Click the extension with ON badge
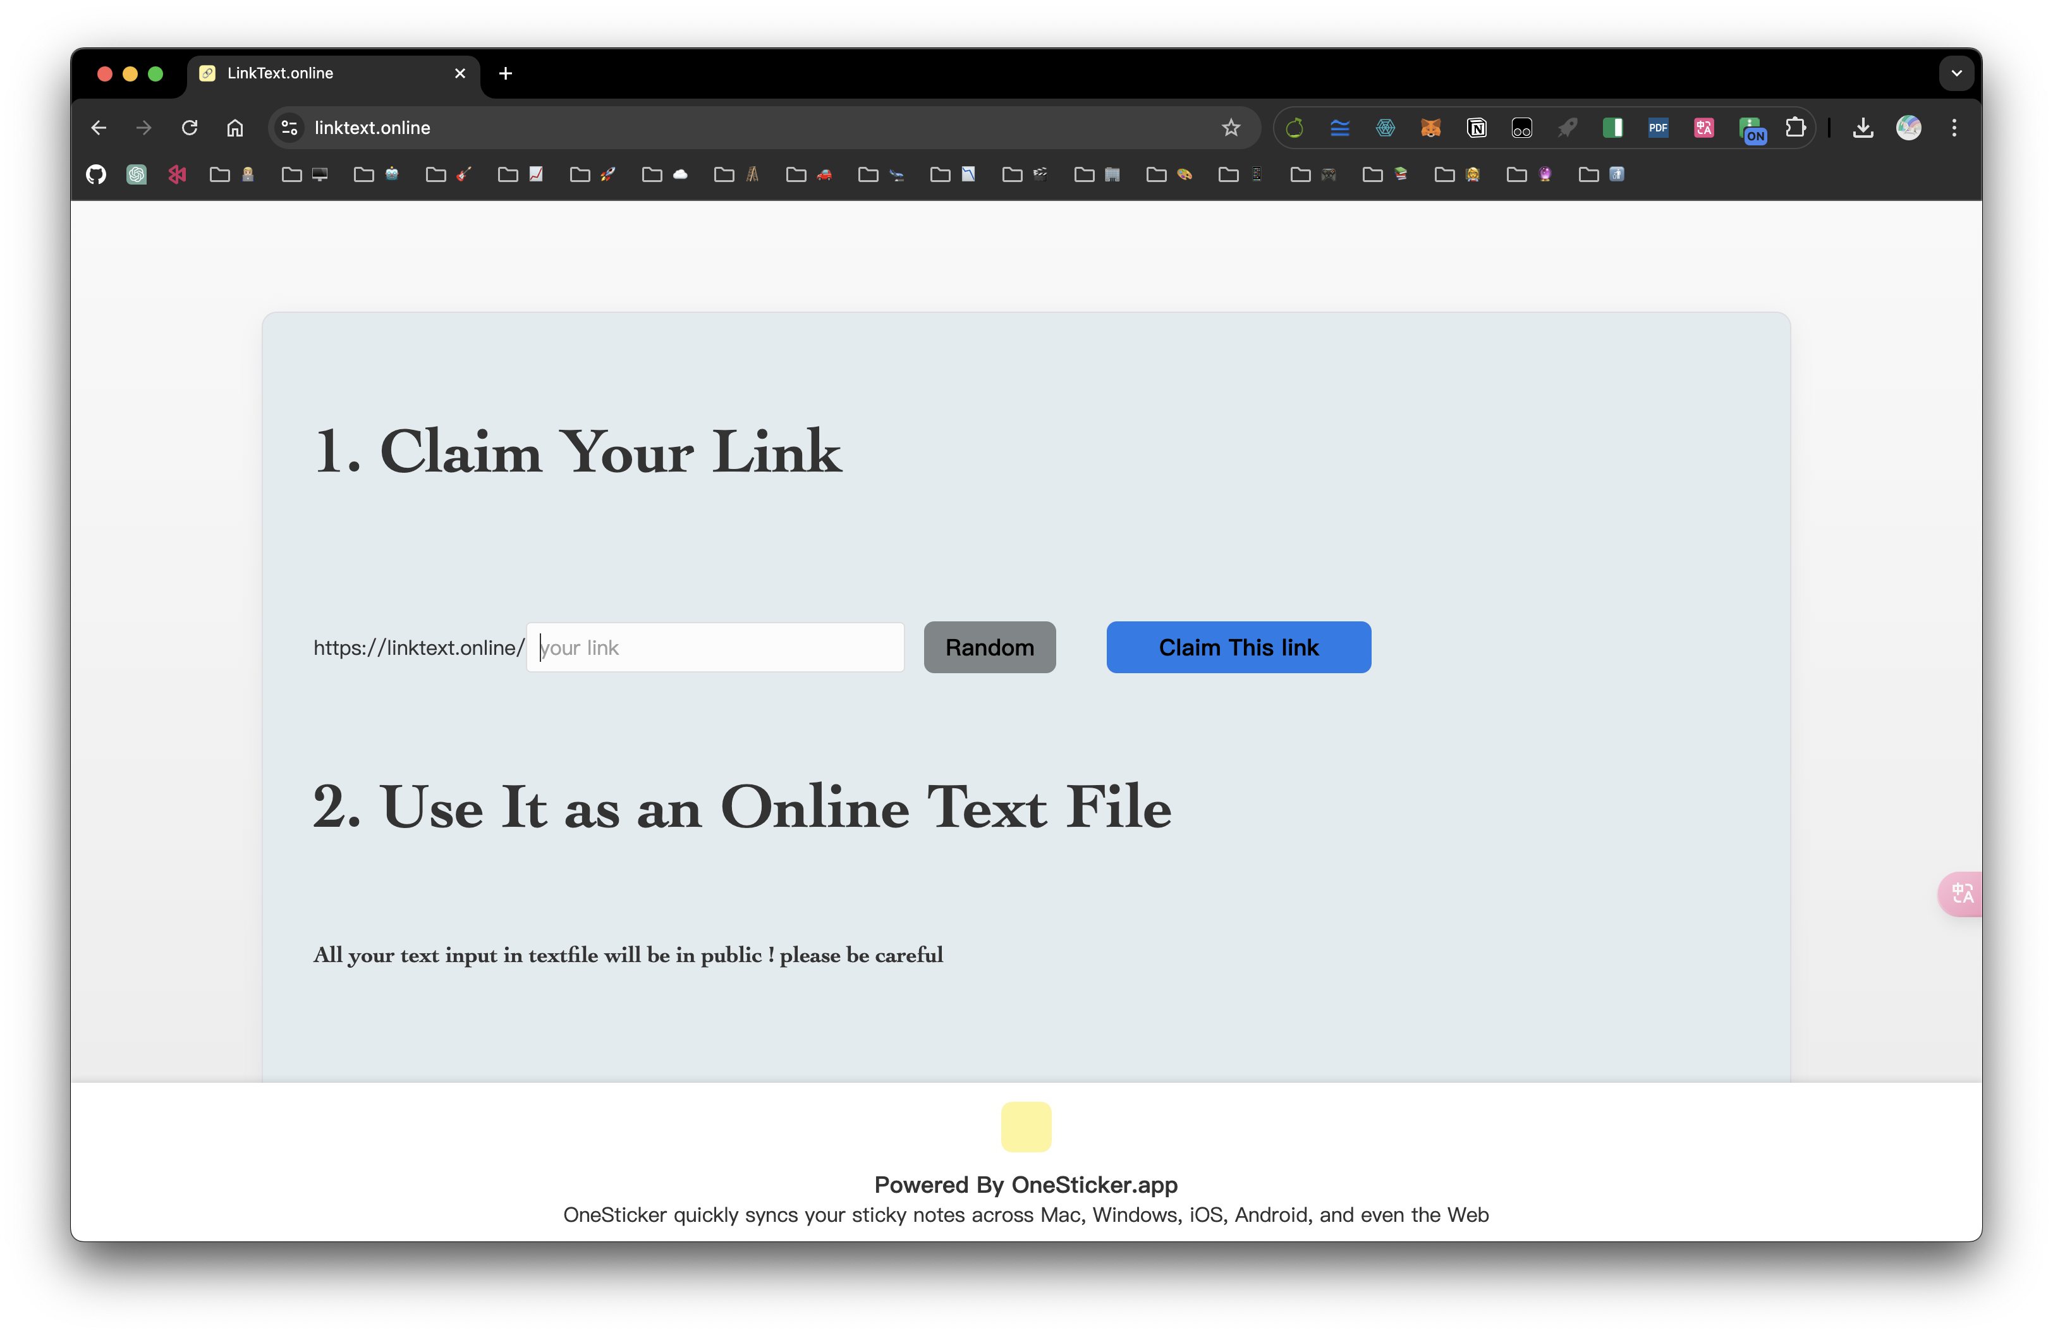 pyautogui.click(x=1751, y=130)
